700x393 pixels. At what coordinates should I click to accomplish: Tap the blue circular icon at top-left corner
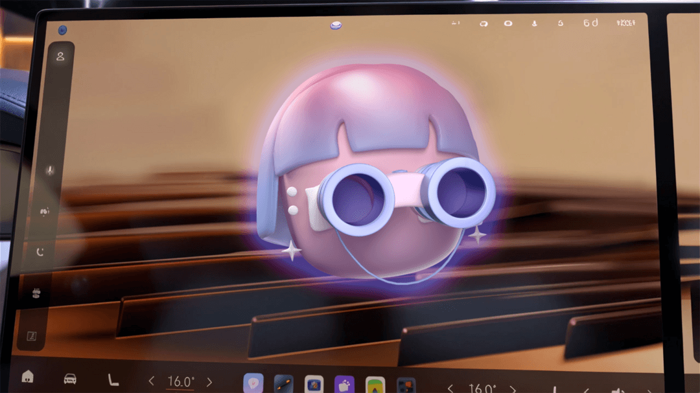pos(62,29)
